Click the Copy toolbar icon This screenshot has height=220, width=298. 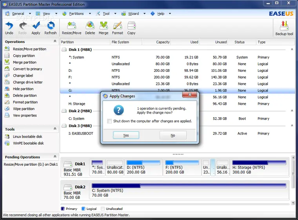coord(131,27)
